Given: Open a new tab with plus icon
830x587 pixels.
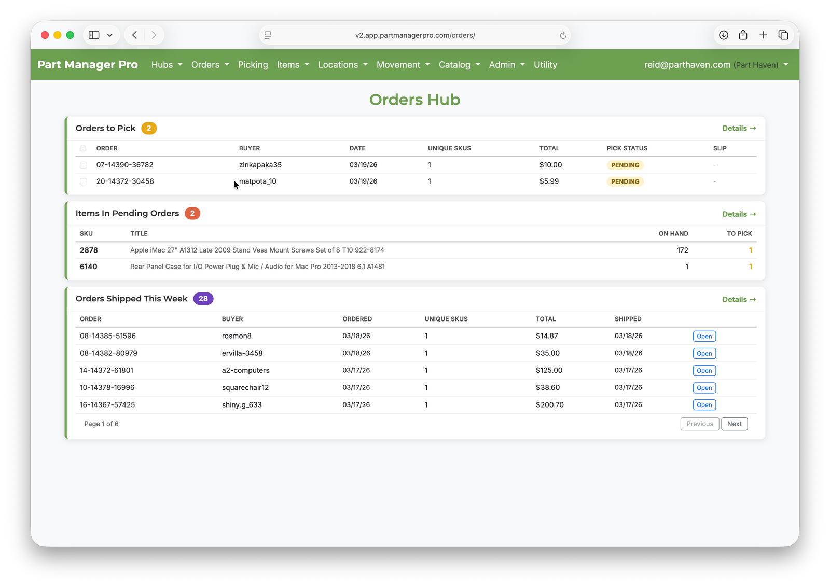Looking at the screenshot, I should (x=763, y=35).
